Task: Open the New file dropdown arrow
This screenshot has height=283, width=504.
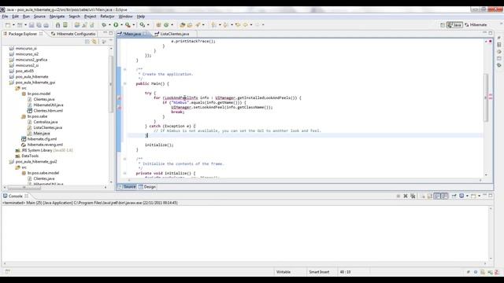Action: point(13,24)
